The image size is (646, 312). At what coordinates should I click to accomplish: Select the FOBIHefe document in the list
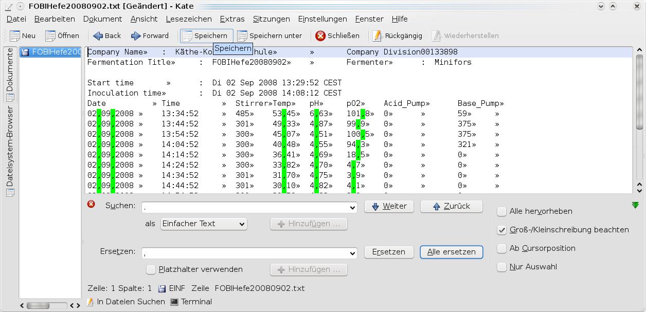(x=50, y=52)
